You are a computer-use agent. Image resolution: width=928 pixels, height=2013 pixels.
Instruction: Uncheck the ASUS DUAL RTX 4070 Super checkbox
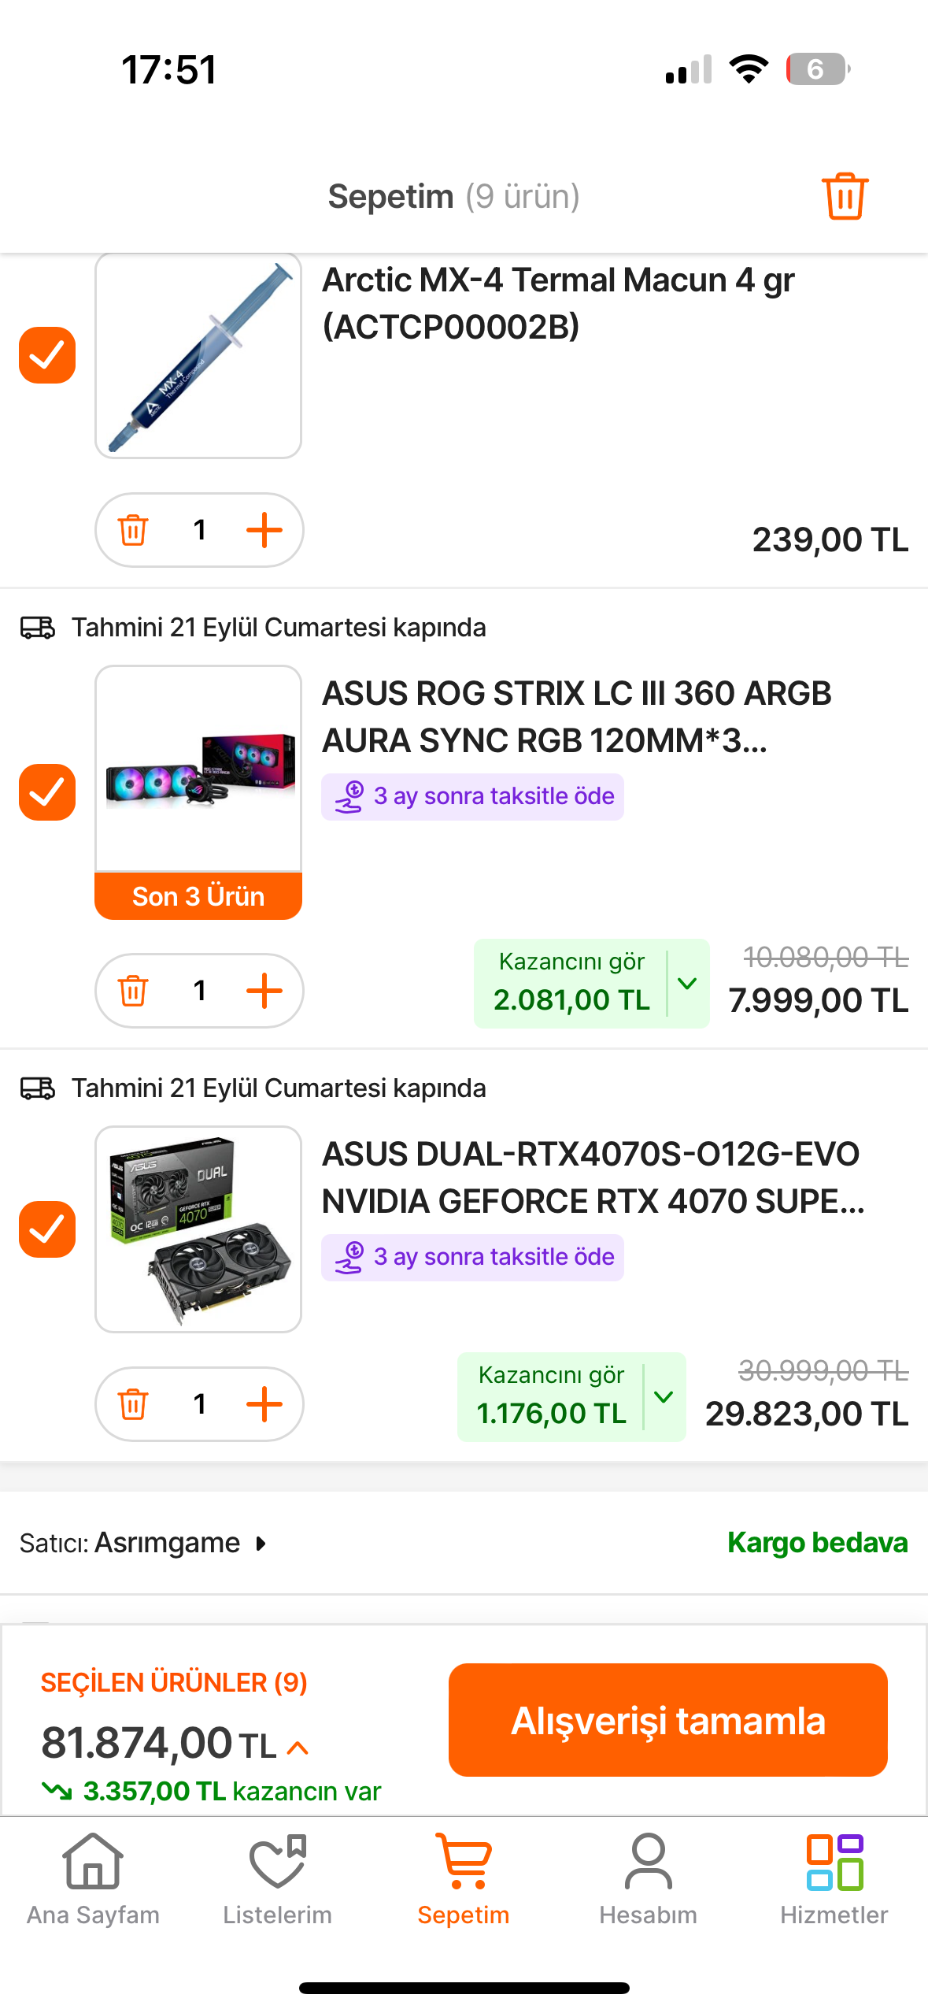click(47, 1229)
